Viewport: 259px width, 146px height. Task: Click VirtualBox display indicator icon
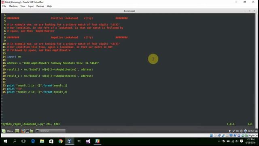[x=231, y=135]
